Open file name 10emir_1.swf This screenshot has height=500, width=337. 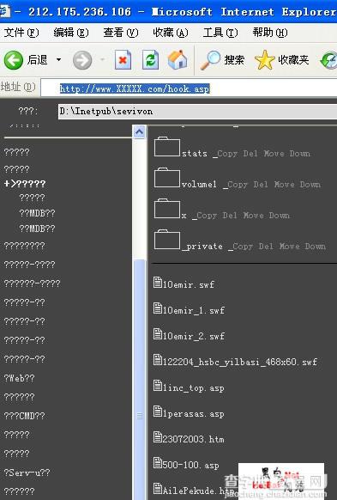click(194, 310)
